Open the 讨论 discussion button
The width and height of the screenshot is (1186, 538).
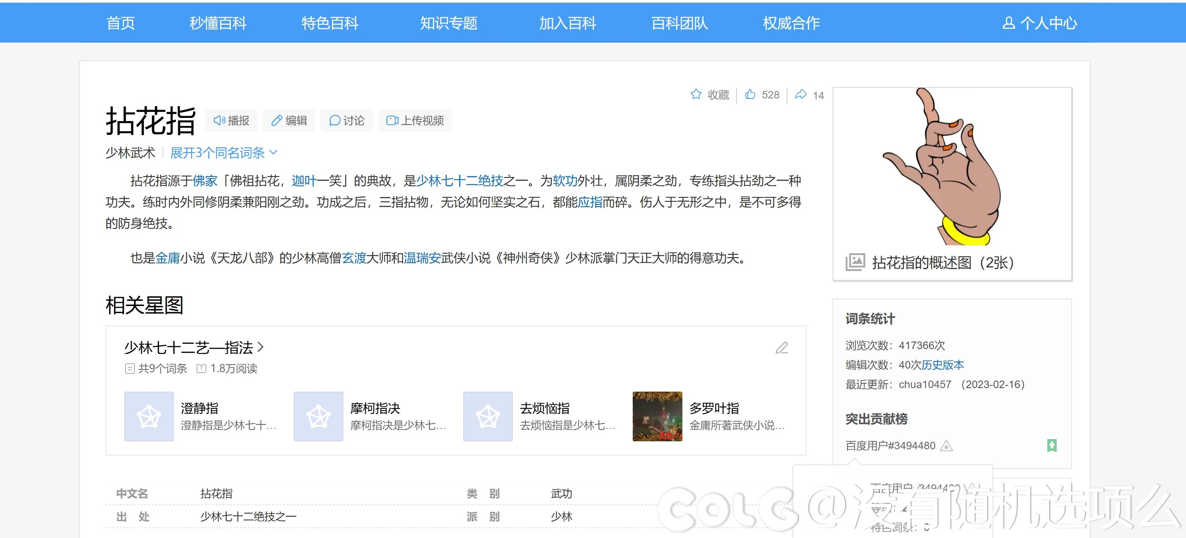tap(346, 121)
